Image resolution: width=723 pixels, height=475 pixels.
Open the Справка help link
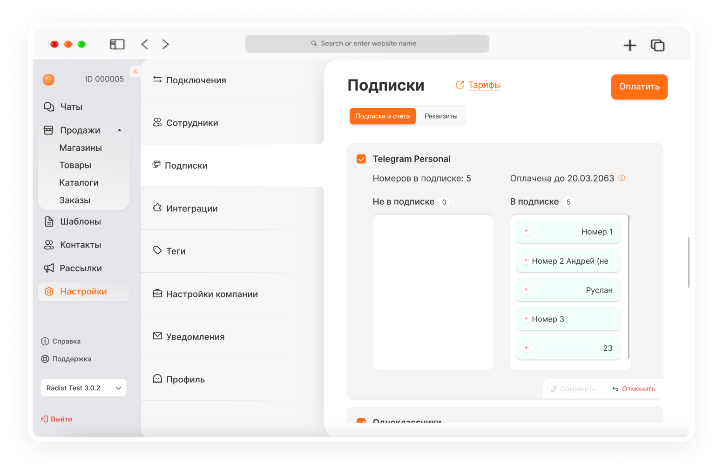tap(61, 341)
